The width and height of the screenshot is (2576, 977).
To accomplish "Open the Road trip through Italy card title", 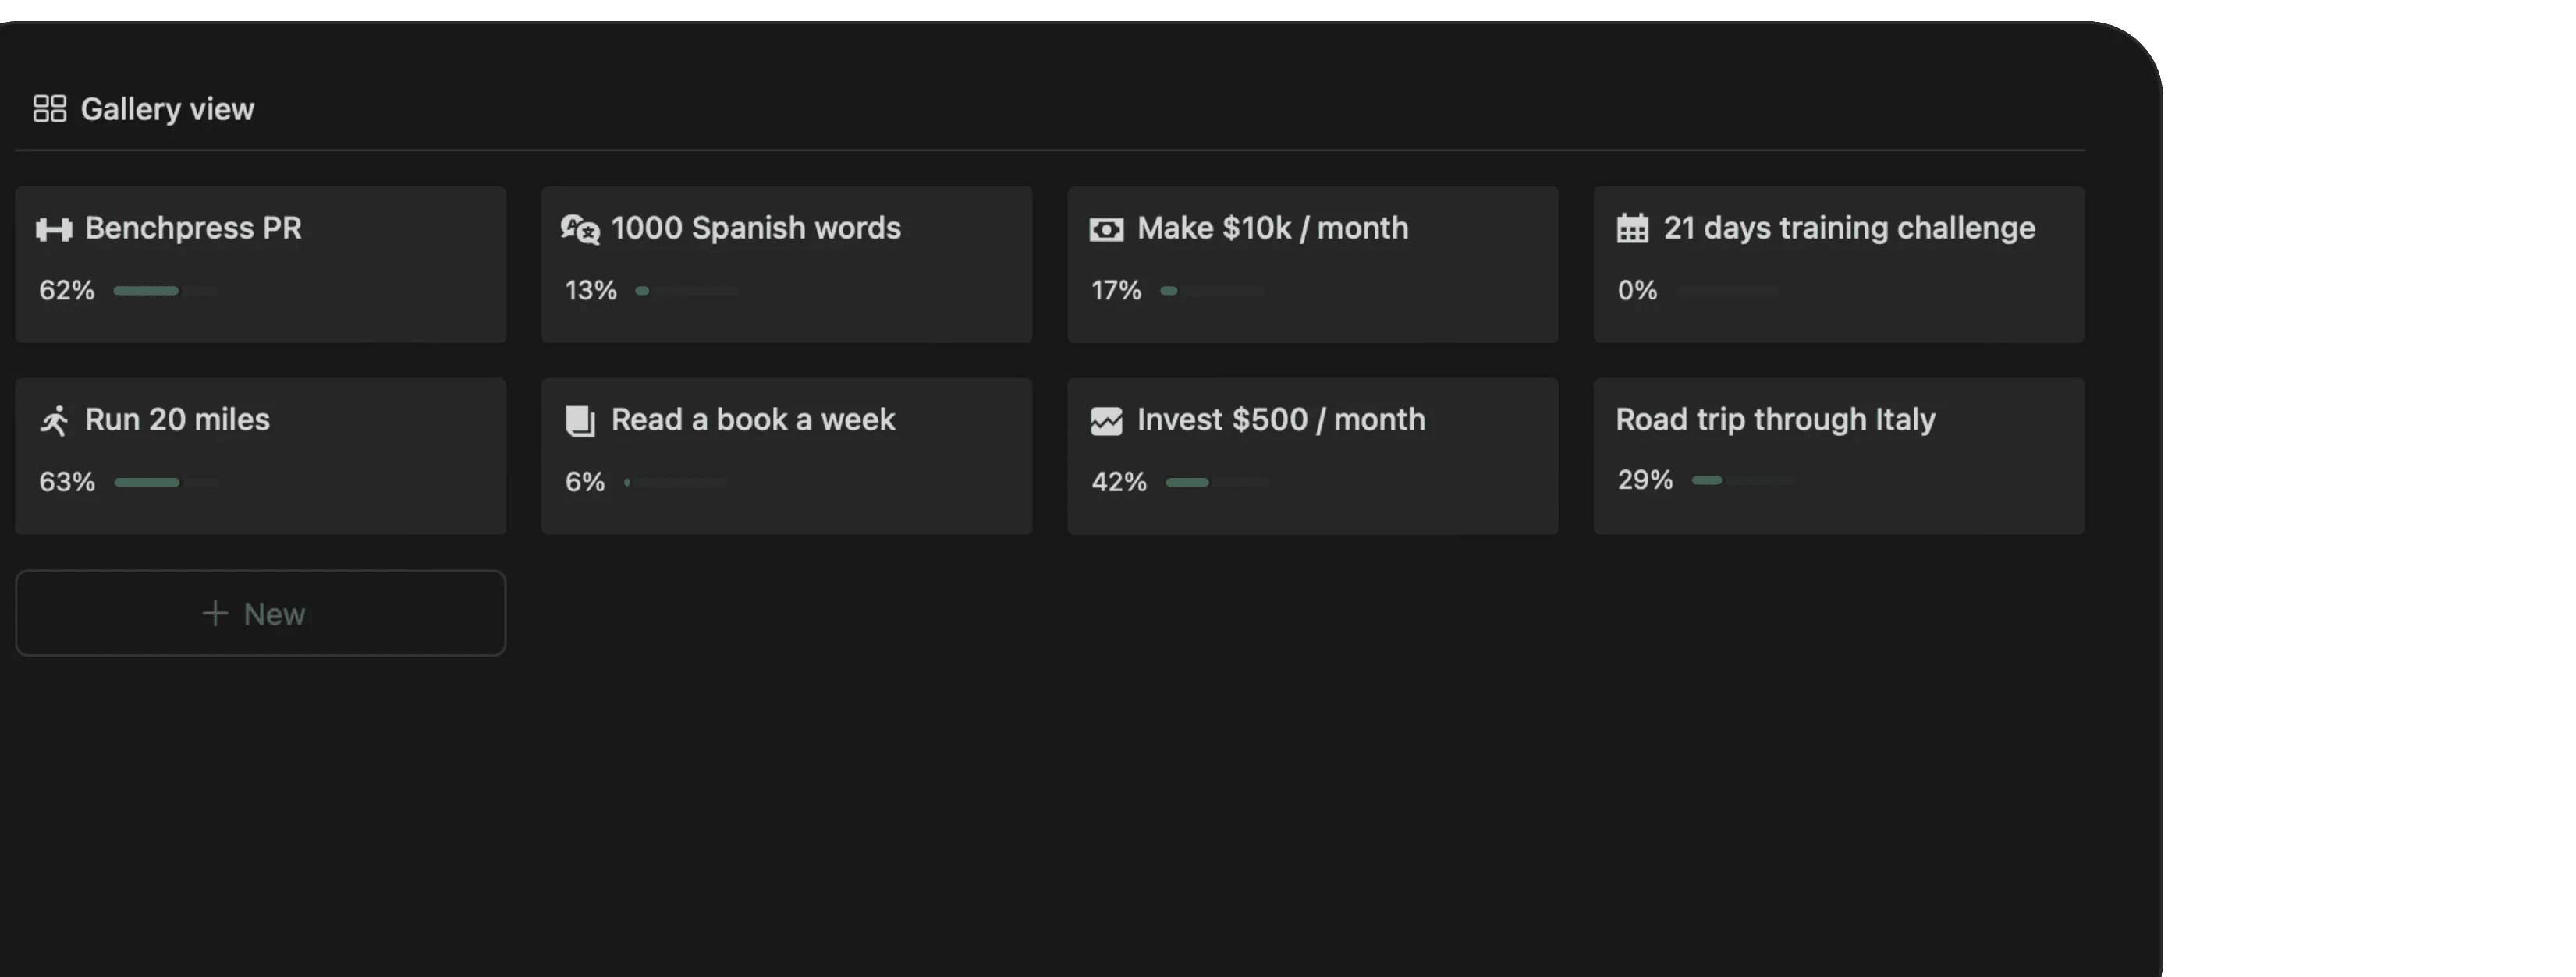I will pos(1775,419).
